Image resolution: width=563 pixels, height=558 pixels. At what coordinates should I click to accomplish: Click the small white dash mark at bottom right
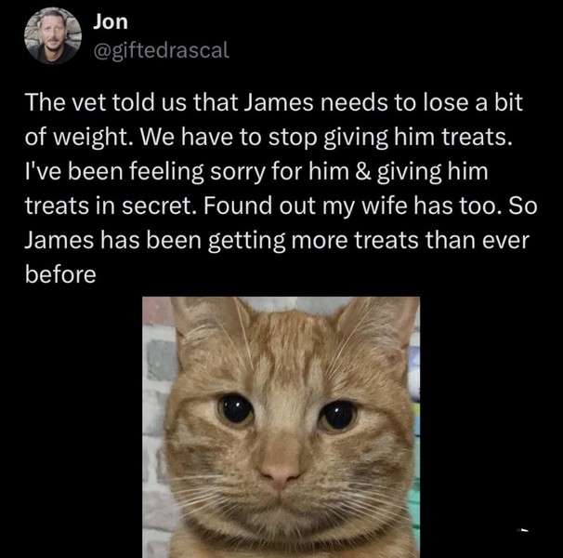click(x=524, y=529)
